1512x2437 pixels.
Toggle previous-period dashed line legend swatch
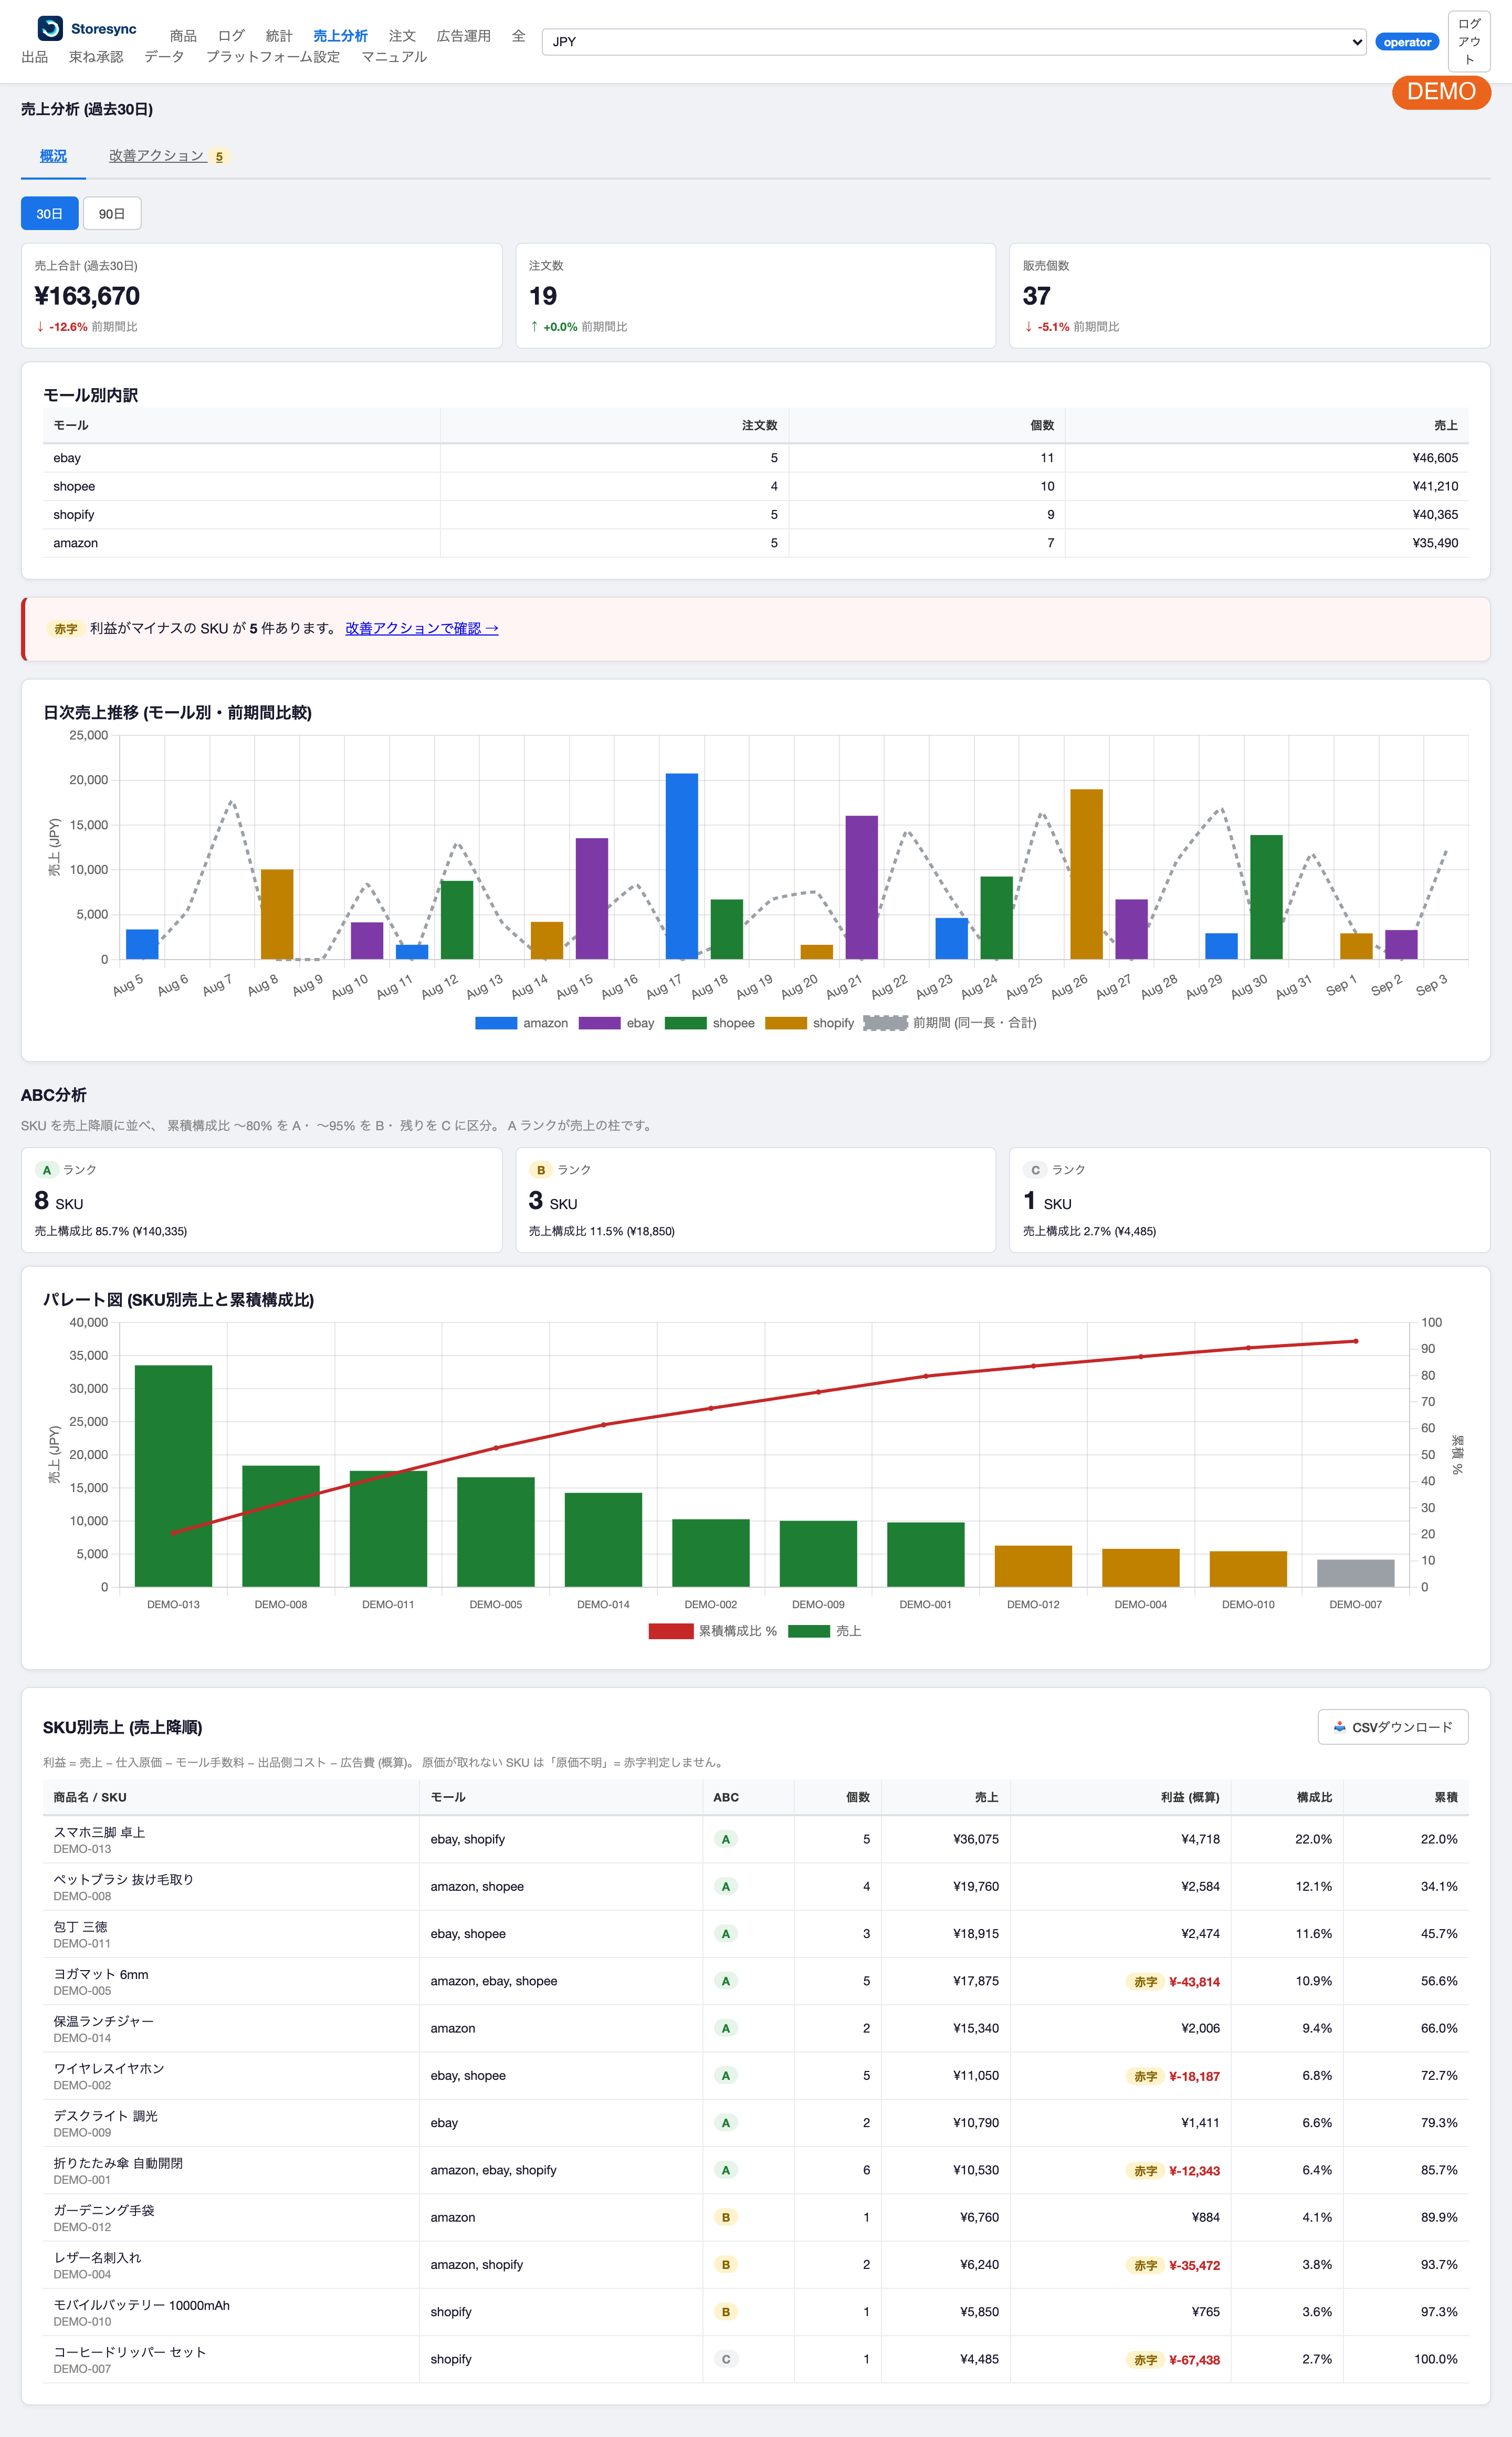click(885, 1023)
